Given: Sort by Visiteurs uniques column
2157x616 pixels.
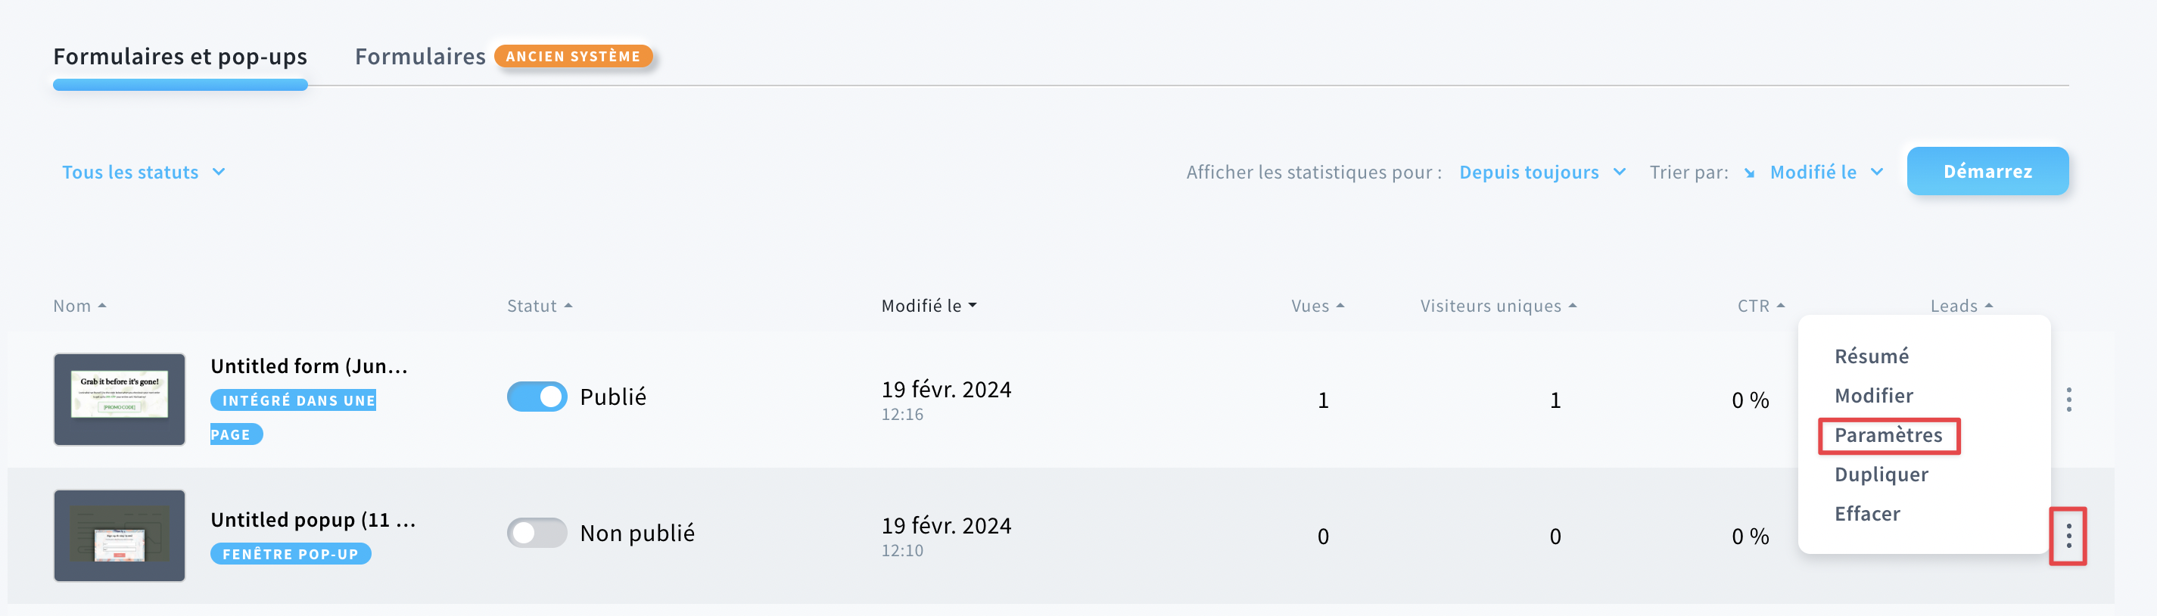Looking at the screenshot, I should pyautogui.click(x=1498, y=306).
